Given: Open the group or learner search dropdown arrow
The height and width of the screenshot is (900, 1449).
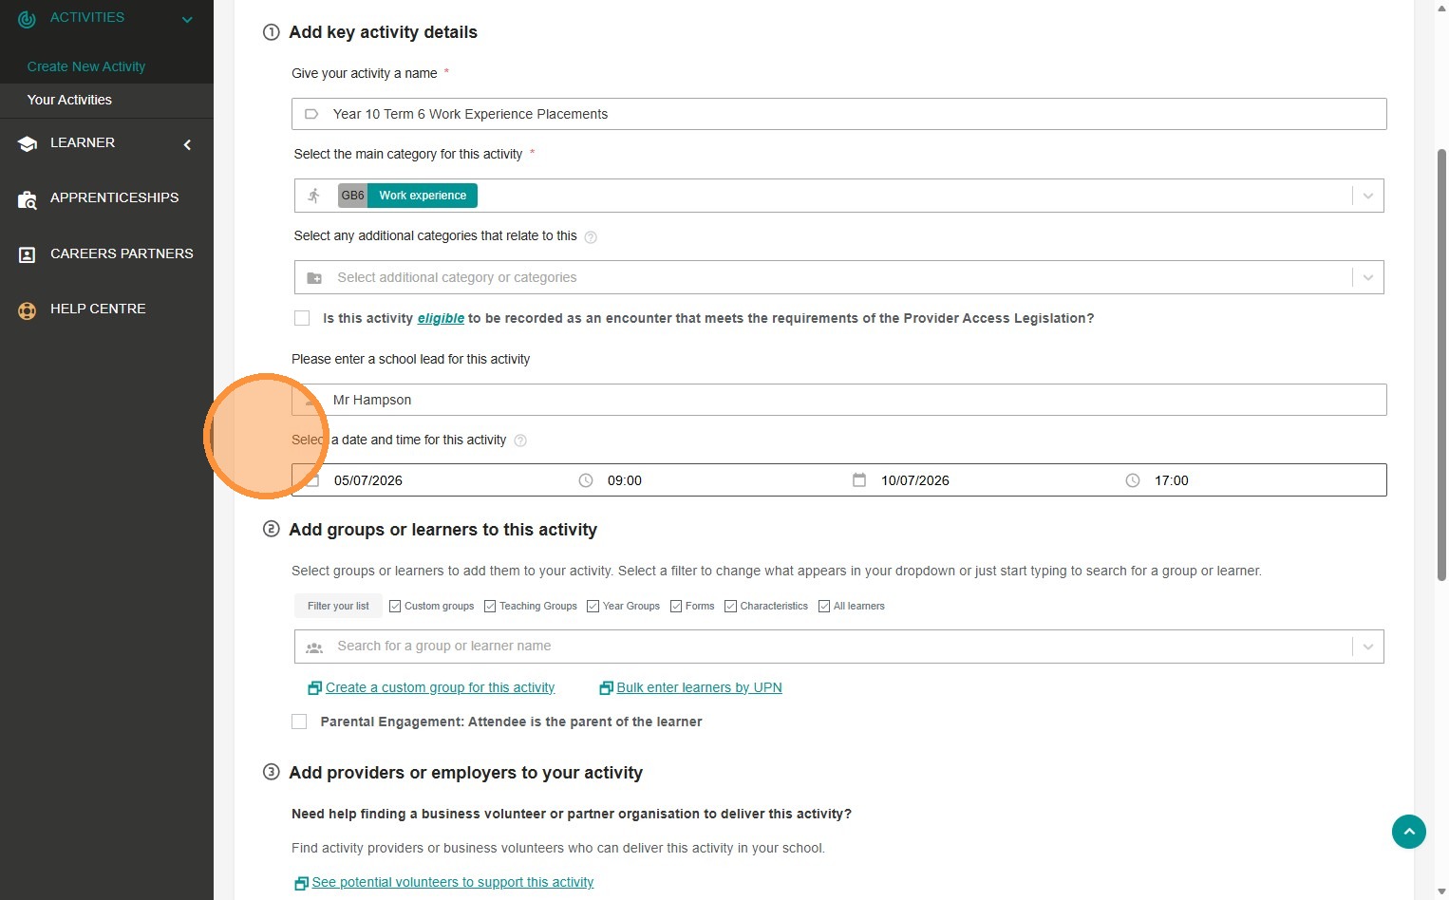Looking at the screenshot, I should (x=1368, y=647).
